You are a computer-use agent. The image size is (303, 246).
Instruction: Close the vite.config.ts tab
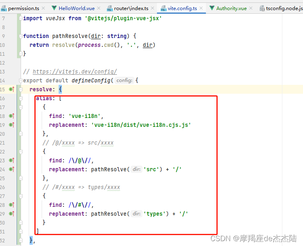pos(201,8)
